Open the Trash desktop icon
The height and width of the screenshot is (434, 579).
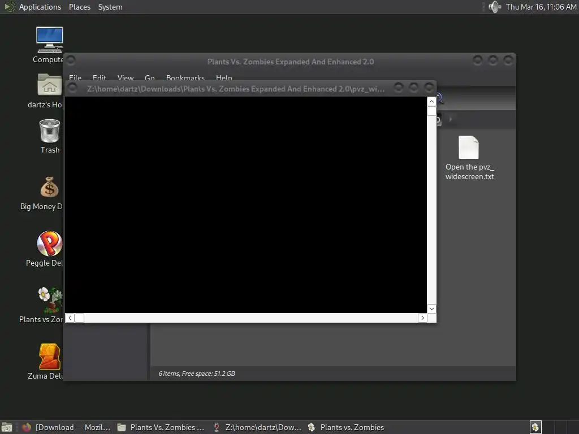(x=50, y=131)
